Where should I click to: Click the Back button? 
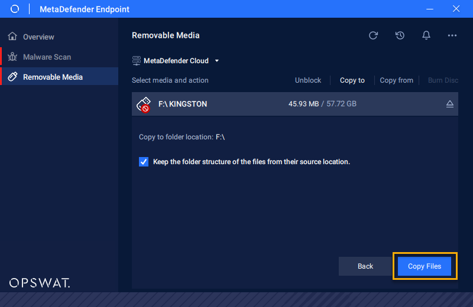[x=365, y=266]
